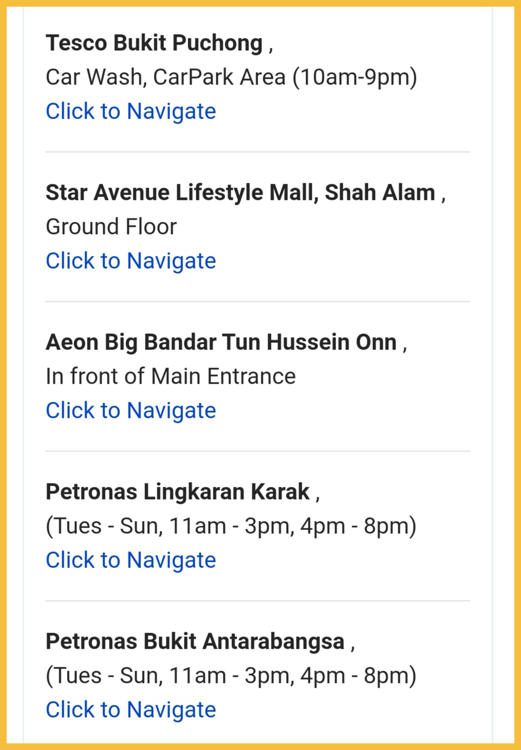
Task: Select the Aeon Big Bandar Tun Hussein Onn title
Action: click(221, 342)
